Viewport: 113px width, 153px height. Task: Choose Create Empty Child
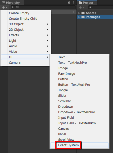[x=25, y=19]
